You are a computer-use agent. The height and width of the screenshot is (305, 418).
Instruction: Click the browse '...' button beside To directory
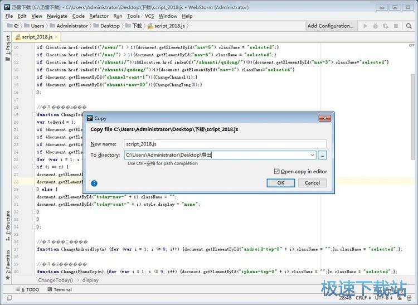(x=322, y=155)
